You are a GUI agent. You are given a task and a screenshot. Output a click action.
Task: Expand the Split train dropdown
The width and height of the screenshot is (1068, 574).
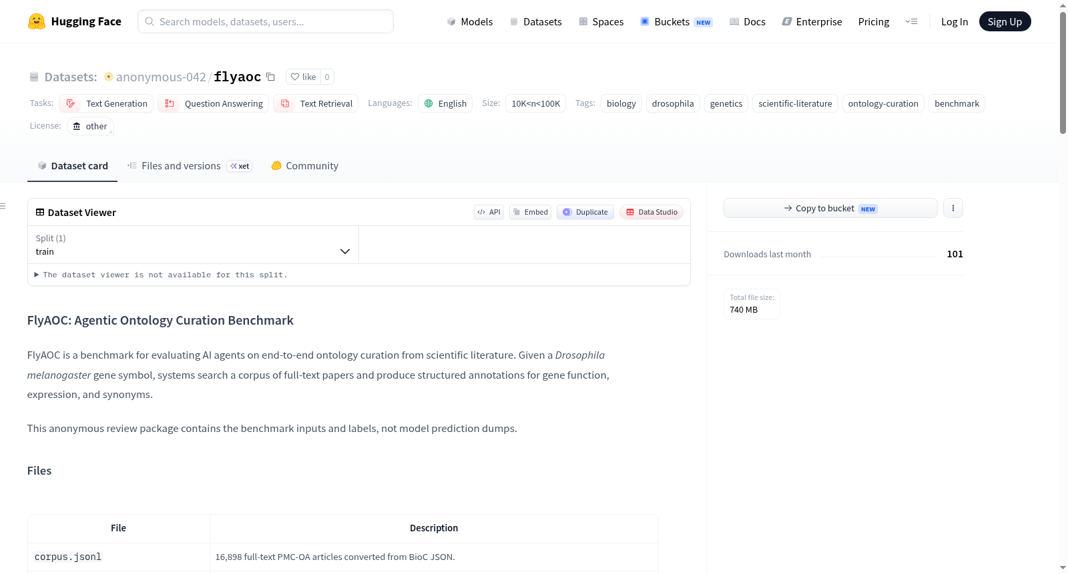coord(193,245)
